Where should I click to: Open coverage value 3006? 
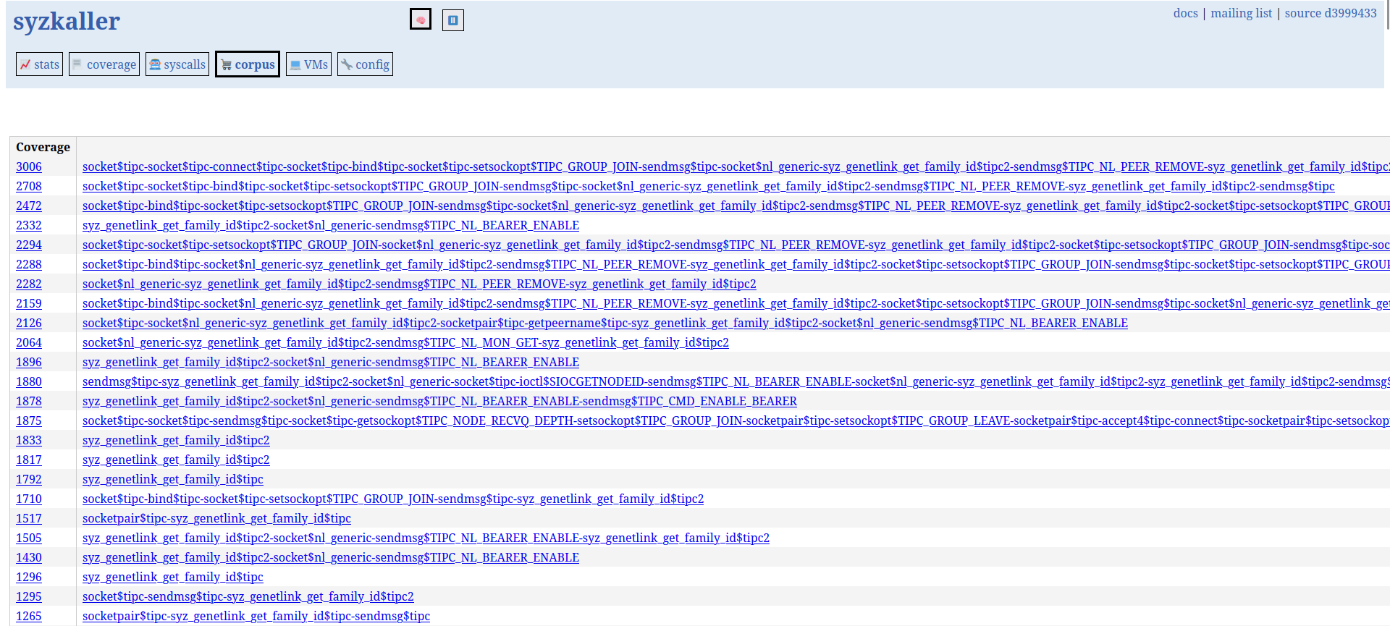[29, 166]
